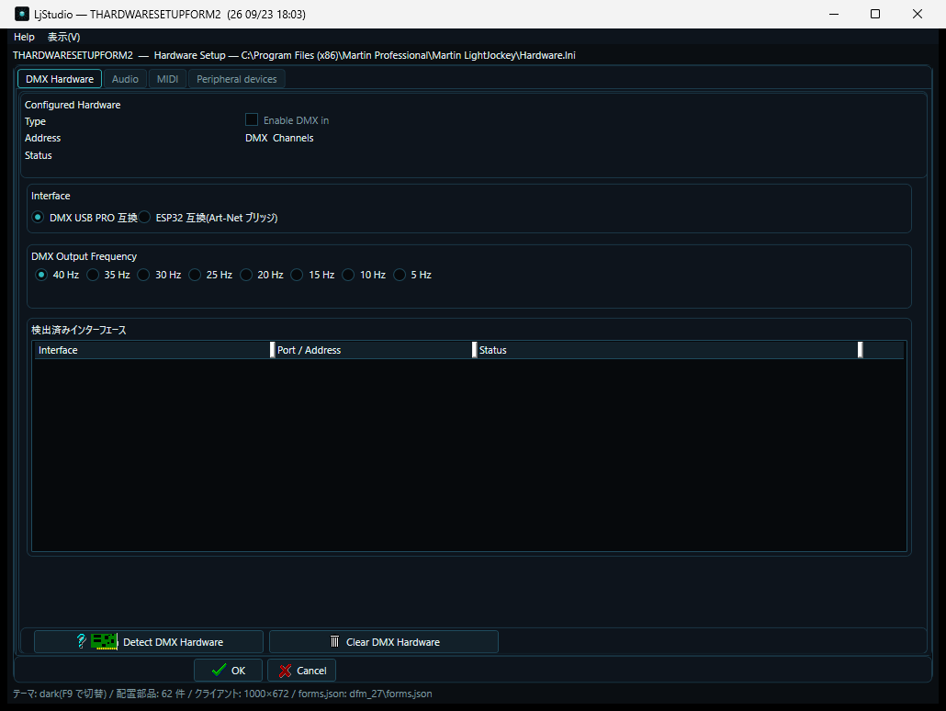Click the green checkmark icon on OK
Viewport: 946px width, 711px height.
(x=219, y=670)
